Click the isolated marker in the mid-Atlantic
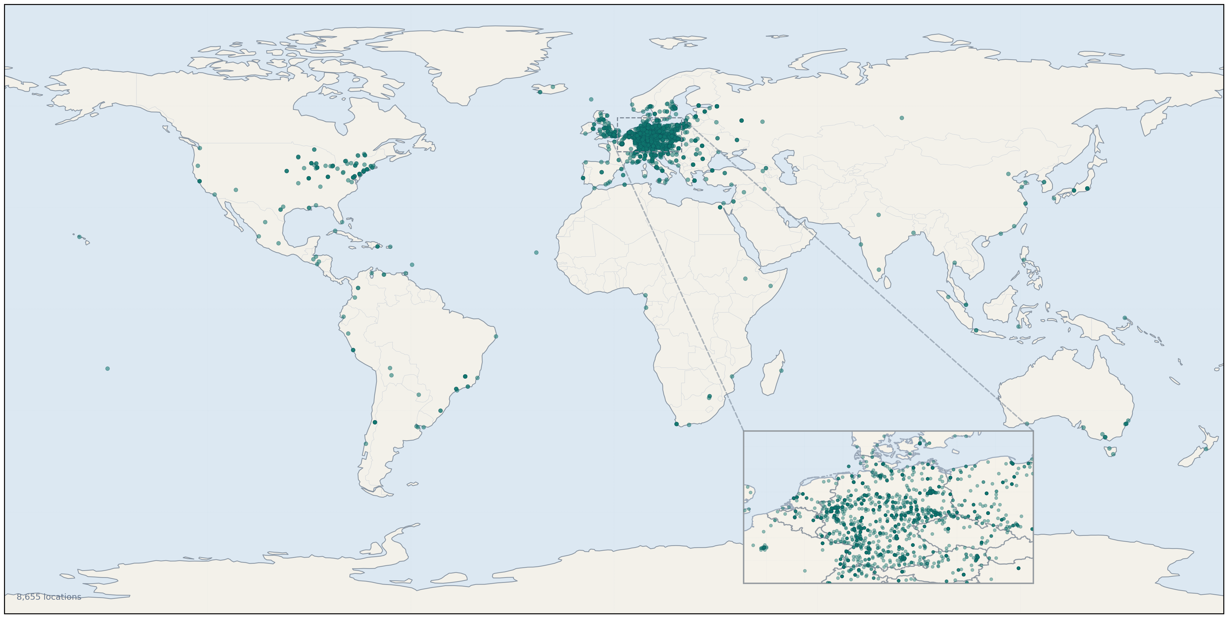This screenshot has width=1228, height=618. [x=536, y=253]
